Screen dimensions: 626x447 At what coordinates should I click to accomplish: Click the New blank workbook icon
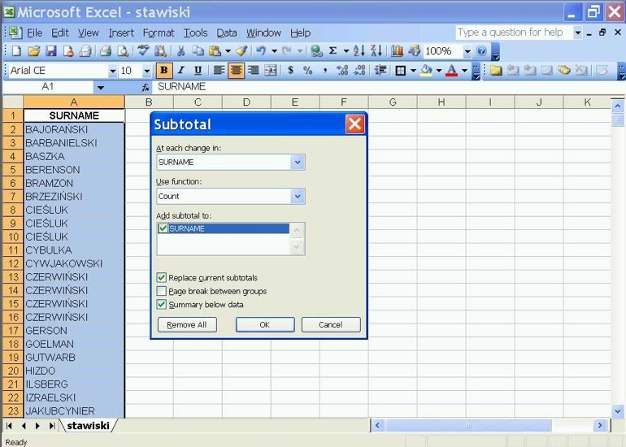pos(17,51)
